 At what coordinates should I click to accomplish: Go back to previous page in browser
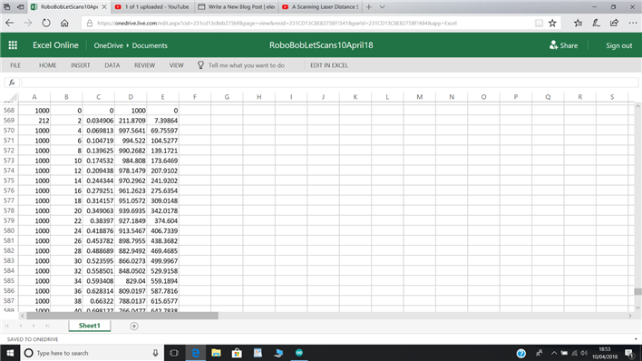coord(10,23)
